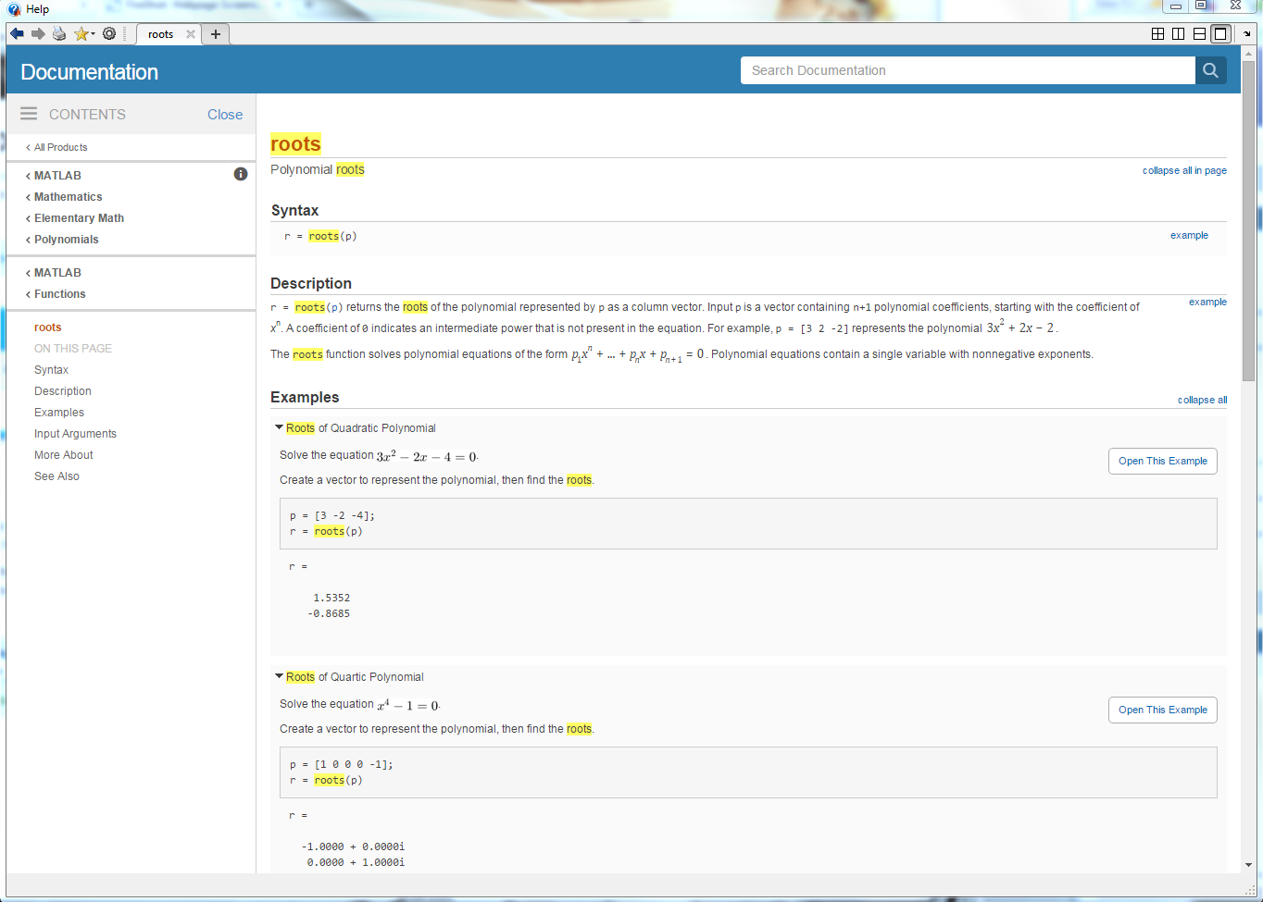This screenshot has width=1263, height=902.
Task: Print the roots documentation page
Action: point(59,34)
